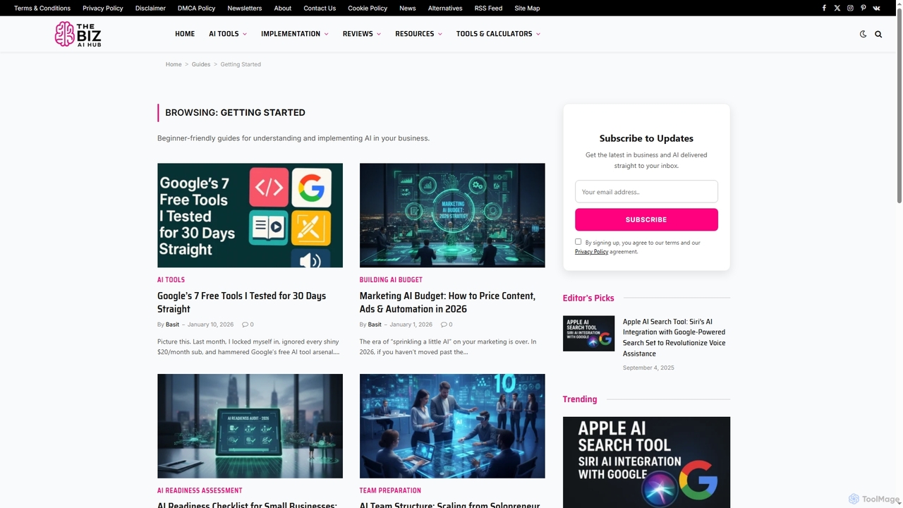
Task: Open the DMCA Policy page
Action: pyautogui.click(x=196, y=8)
